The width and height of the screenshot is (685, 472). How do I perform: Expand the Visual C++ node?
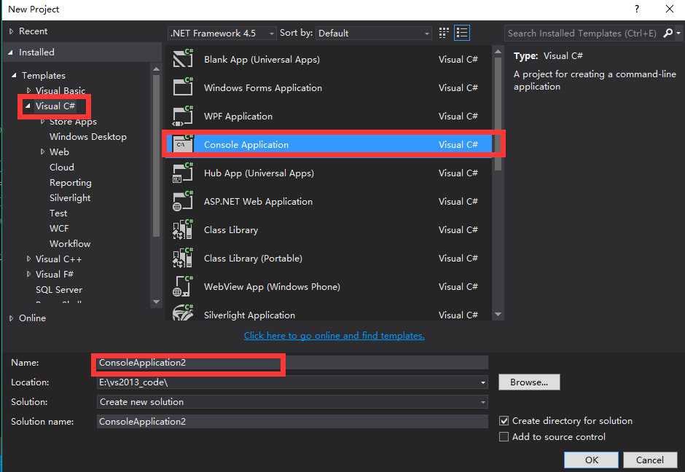[x=29, y=259]
